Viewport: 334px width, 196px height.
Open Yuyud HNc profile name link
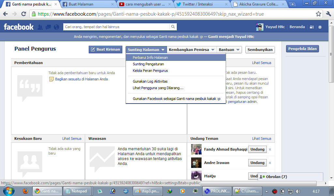click(x=275, y=27)
